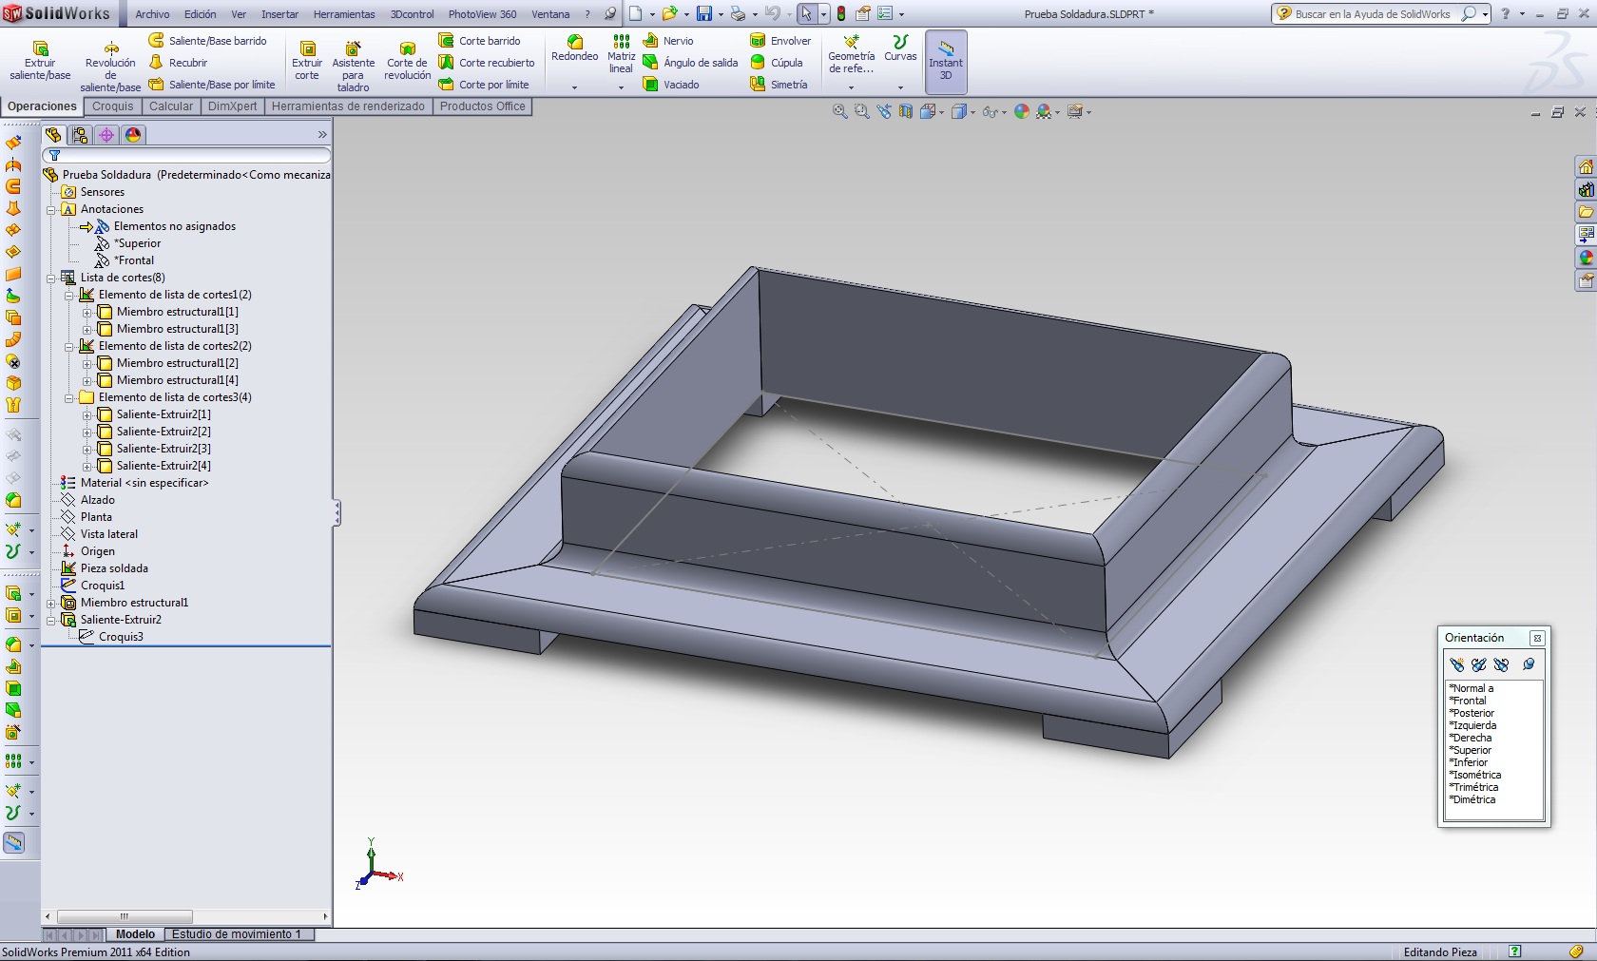The width and height of the screenshot is (1597, 961).
Task: Open Asistente para taladro
Action: point(353,67)
